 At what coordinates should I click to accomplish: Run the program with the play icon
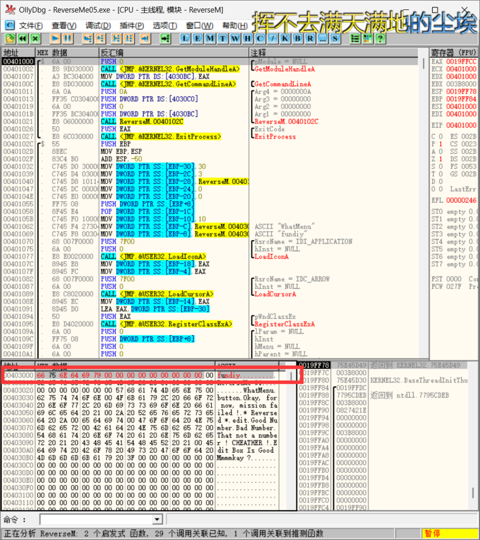point(55,38)
